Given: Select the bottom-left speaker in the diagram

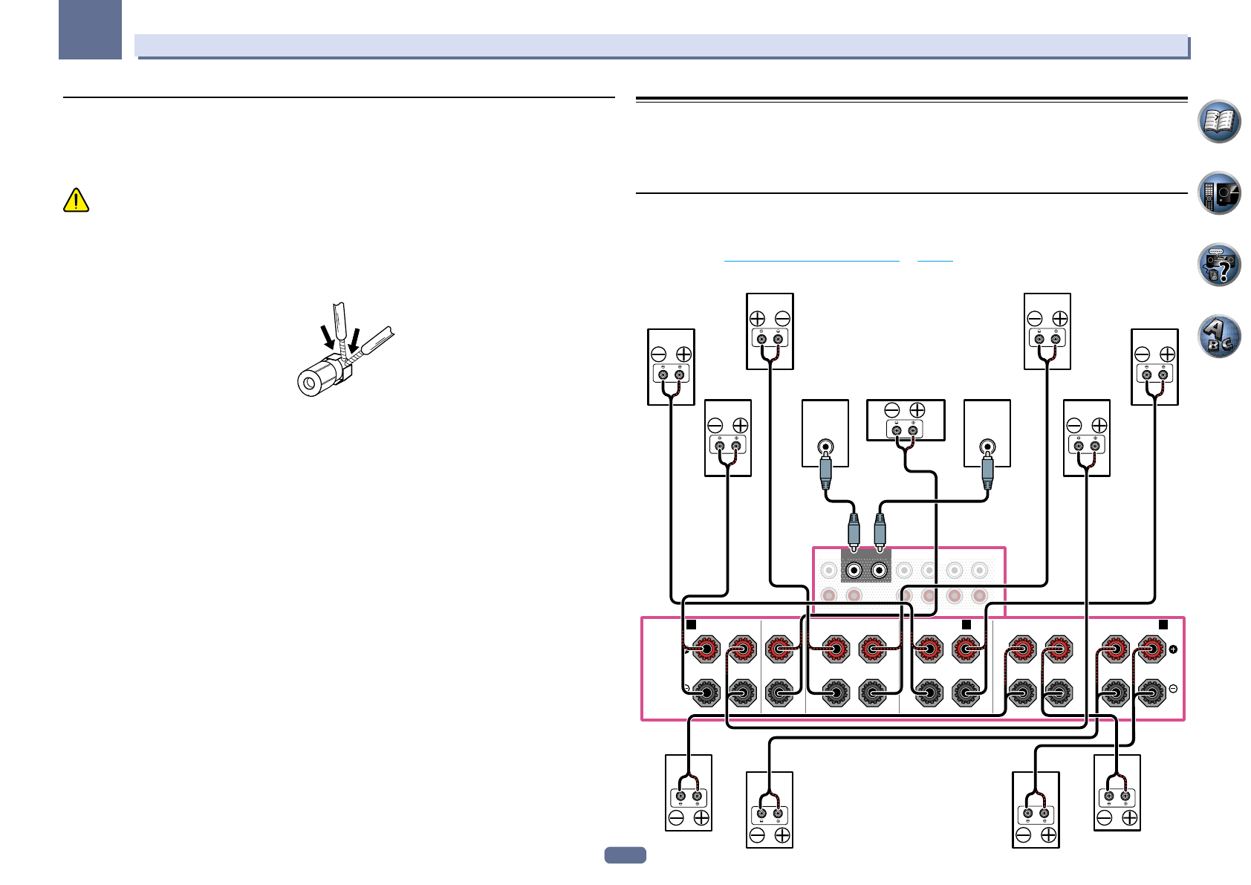Looking at the screenshot, I should click(689, 792).
